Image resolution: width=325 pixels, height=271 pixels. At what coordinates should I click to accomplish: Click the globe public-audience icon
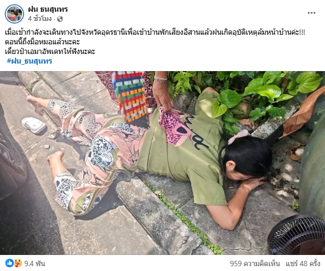click(x=60, y=19)
